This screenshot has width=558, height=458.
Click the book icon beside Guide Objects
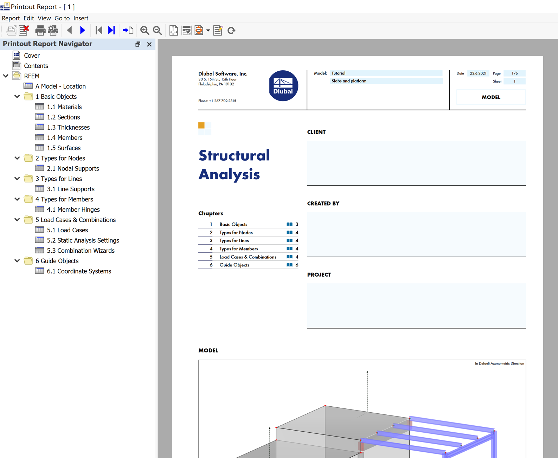tap(289, 265)
